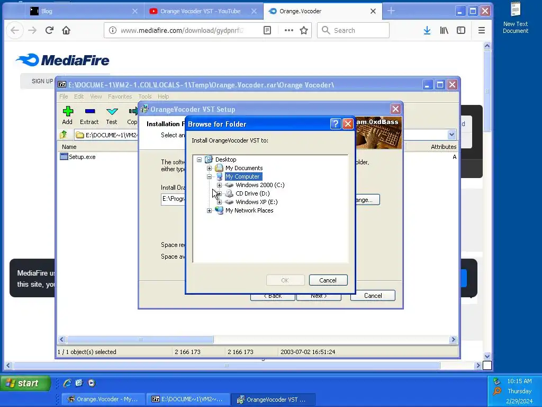Viewport: 542px width, 407px height.
Task: Expand the My Network Places node
Action: point(209,210)
